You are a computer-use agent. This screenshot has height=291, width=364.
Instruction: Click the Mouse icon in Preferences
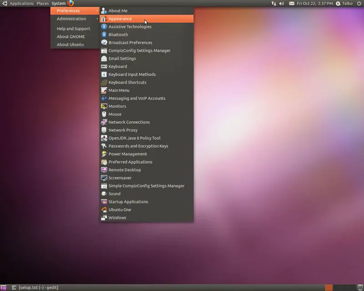click(104, 114)
